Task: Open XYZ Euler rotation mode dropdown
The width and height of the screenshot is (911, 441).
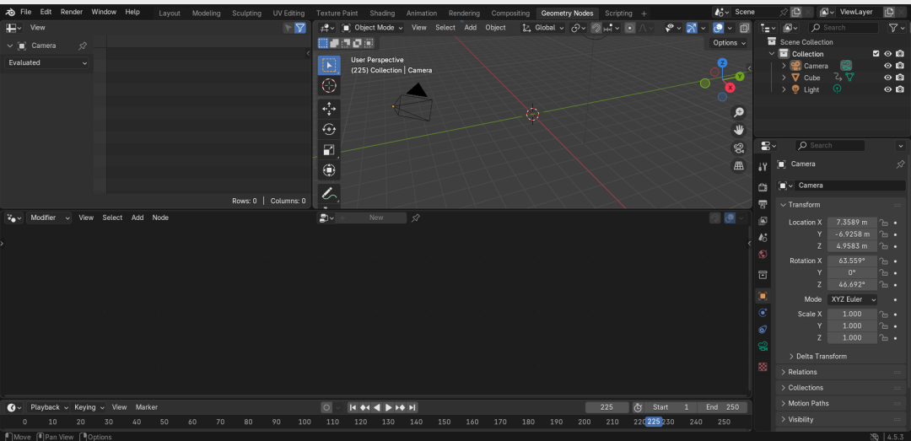Action: coord(852,300)
